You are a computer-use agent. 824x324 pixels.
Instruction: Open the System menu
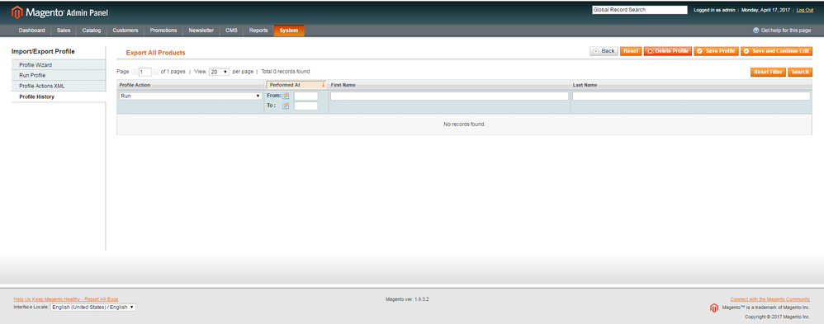(289, 31)
